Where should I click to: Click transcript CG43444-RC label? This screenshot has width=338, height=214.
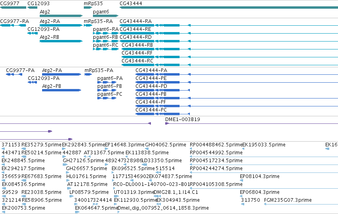tap(137, 61)
